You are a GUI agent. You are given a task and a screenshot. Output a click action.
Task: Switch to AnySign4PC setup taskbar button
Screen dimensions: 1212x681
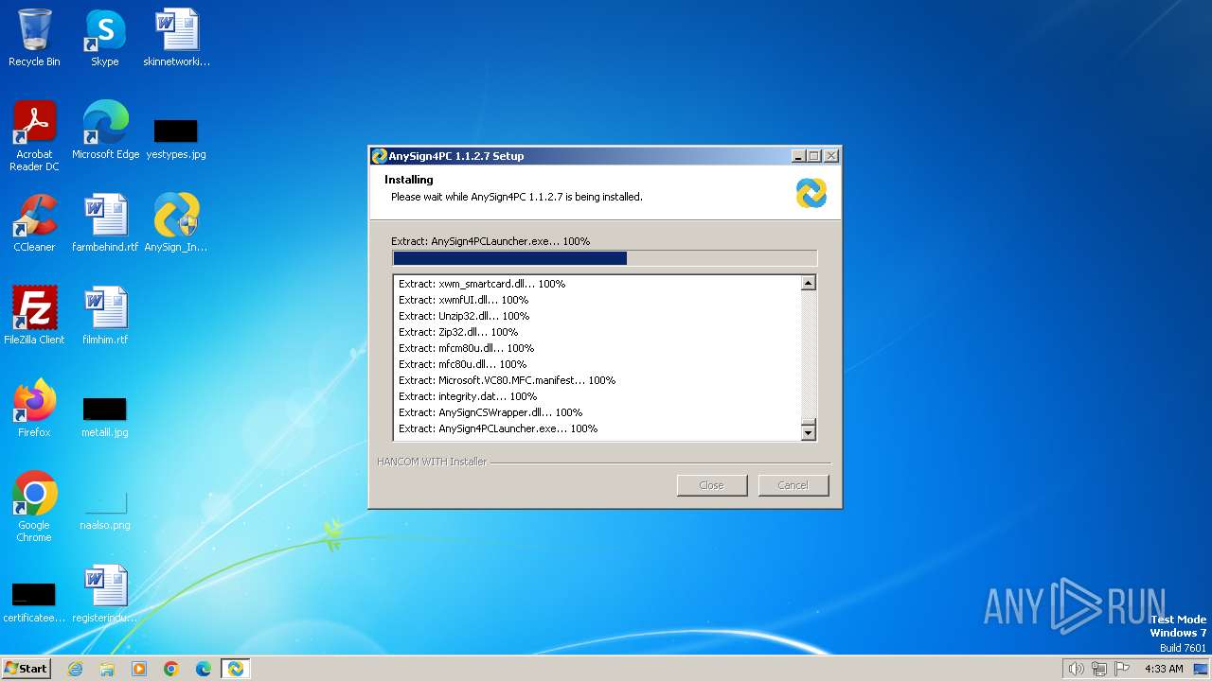(x=235, y=669)
